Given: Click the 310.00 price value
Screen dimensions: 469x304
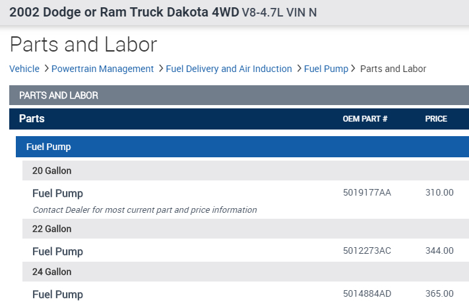Looking at the screenshot, I should (439, 192).
